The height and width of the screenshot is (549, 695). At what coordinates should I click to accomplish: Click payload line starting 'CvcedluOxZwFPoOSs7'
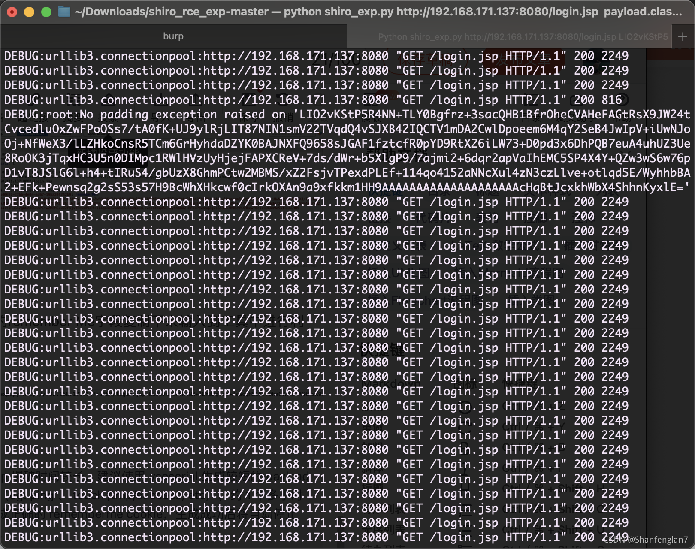point(347,129)
